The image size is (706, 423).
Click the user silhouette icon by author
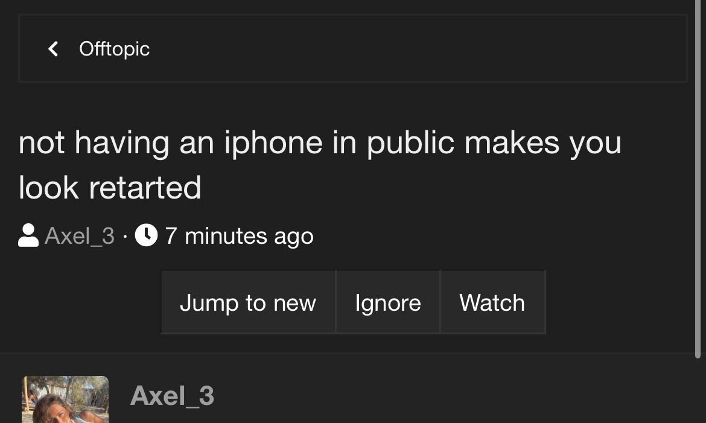point(28,235)
